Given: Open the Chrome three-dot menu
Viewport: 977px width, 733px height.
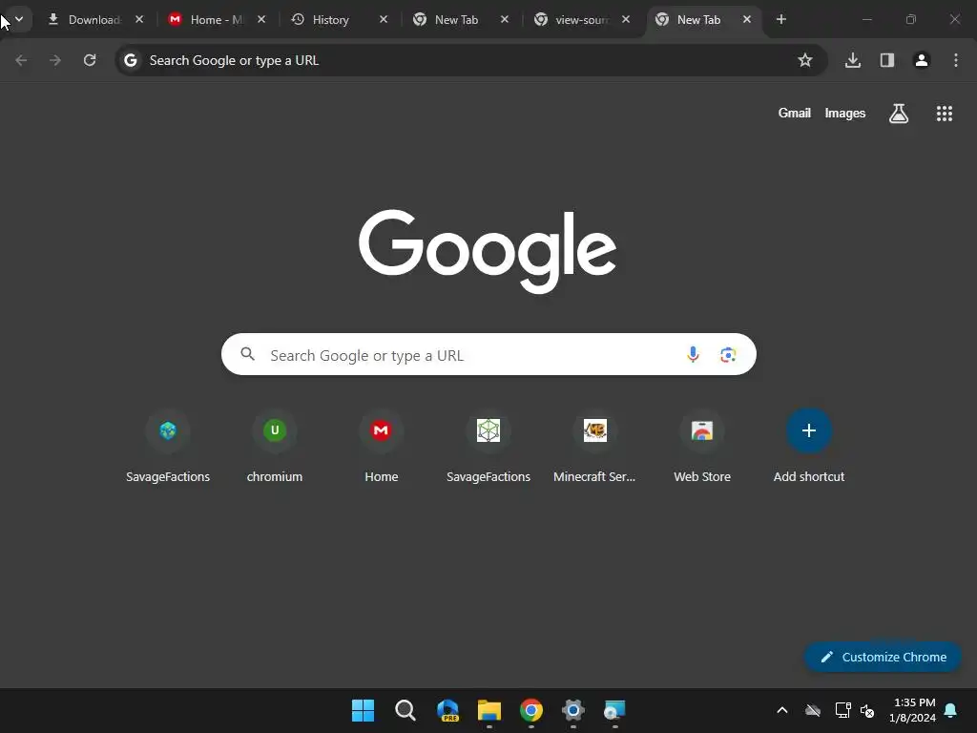Looking at the screenshot, I should (x=955, y=60).
